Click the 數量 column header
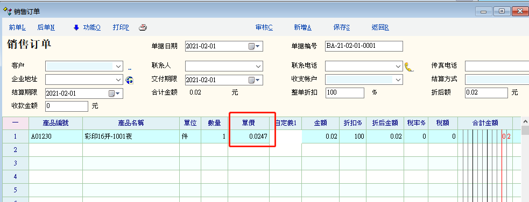Image resolution: width=529 pixels, height=202 pixels. point(215,123)
